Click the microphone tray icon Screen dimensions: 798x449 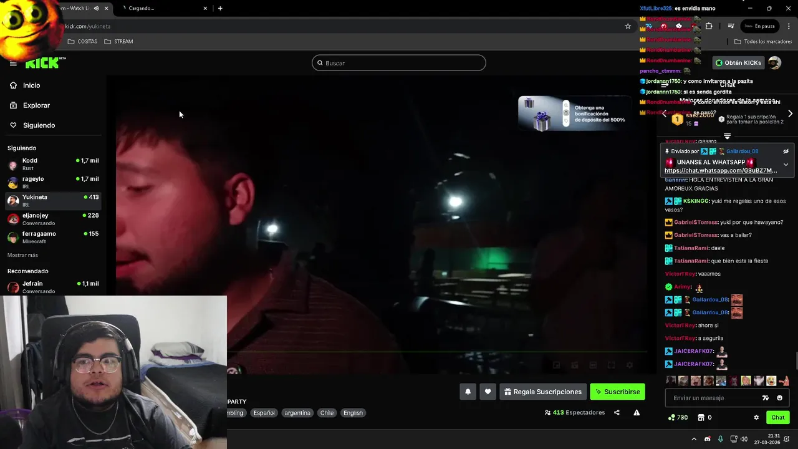[x=720, y=439]
